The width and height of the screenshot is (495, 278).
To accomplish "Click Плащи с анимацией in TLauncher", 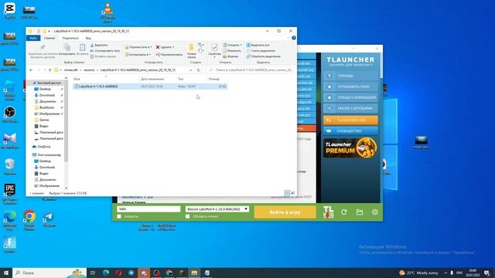I will click(x=350, y=97).
